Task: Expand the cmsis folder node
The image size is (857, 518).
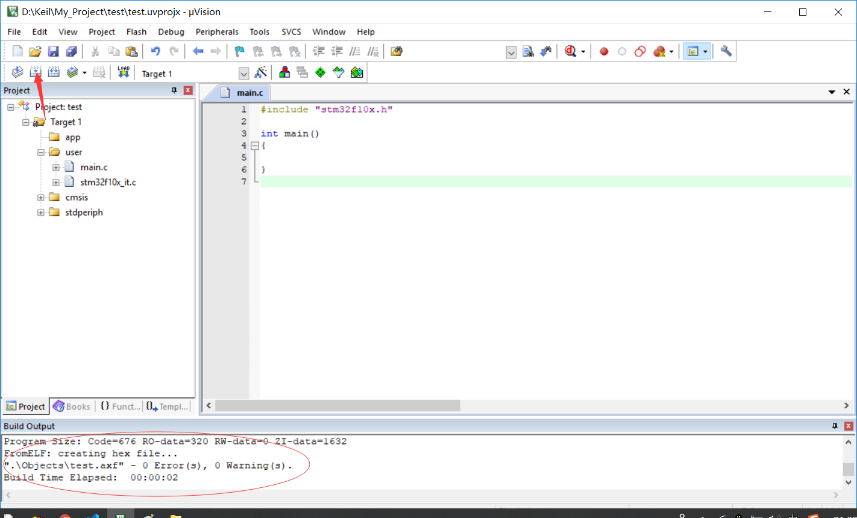Action: point(41,198)
